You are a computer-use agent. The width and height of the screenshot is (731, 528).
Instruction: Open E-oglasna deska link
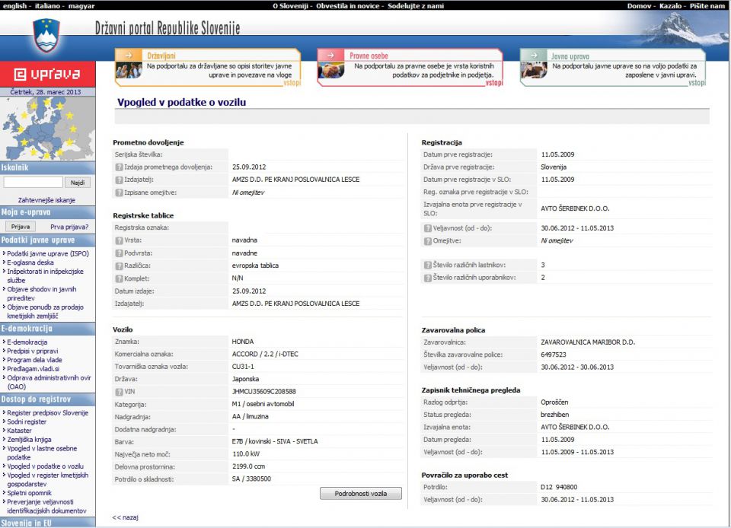(x=30, y=262)
